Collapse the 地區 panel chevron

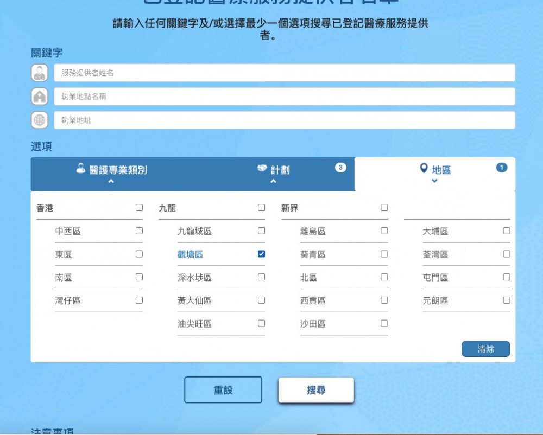(x=434, y=181)
